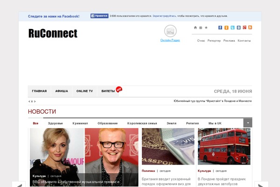This screenshot has width=280, height=187.
Task: Open the АФИША menu item
Action: pos(62,91)
